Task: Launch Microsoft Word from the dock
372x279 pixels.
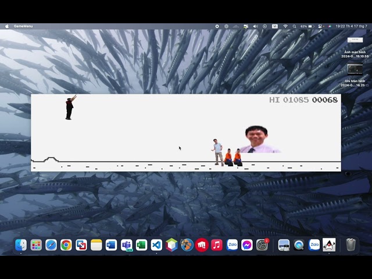Action: tap(111, 245)
